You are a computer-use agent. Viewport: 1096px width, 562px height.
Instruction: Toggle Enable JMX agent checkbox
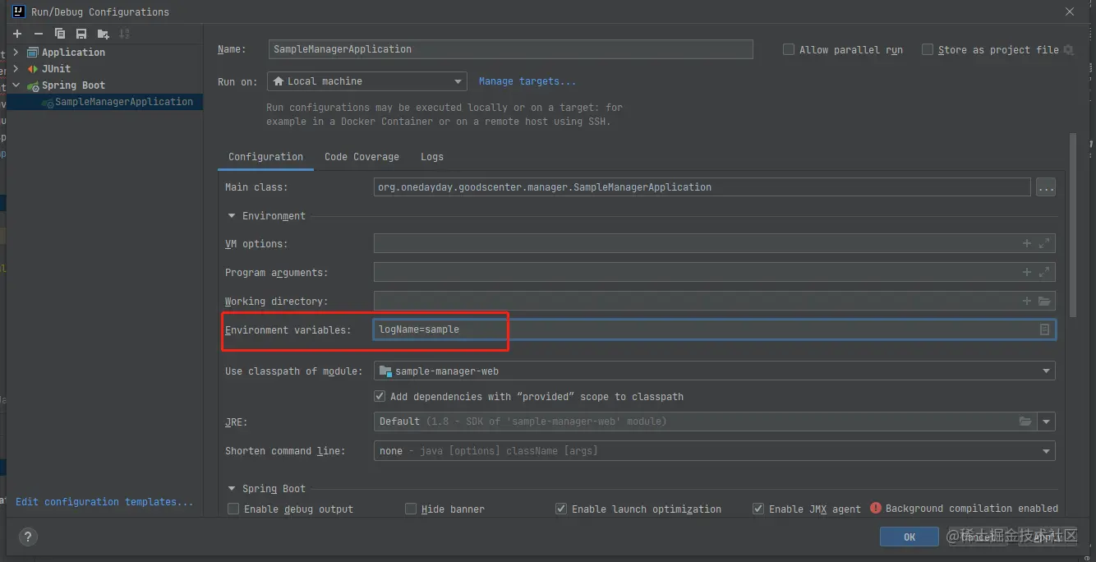(x=758, y=509)
